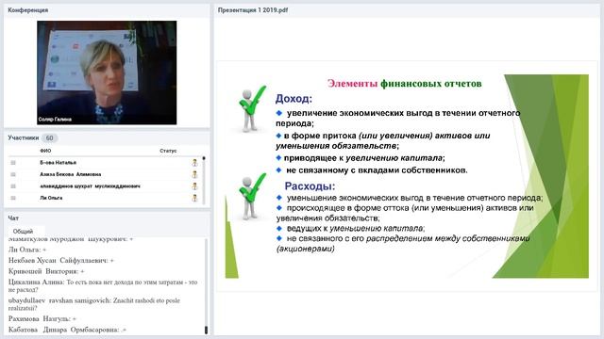The image size is (604, 339).
Task: Click the chat messages scrollbar handle
Action: (206, 330)
